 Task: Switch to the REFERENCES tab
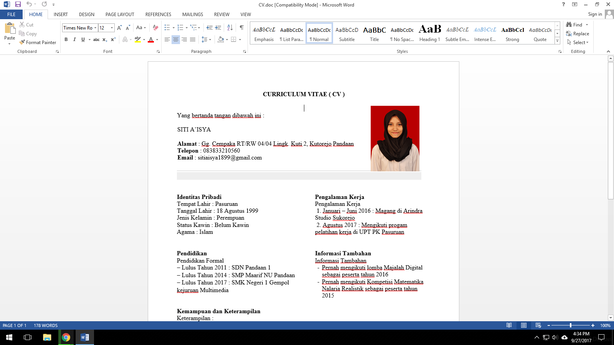[158, 15]
